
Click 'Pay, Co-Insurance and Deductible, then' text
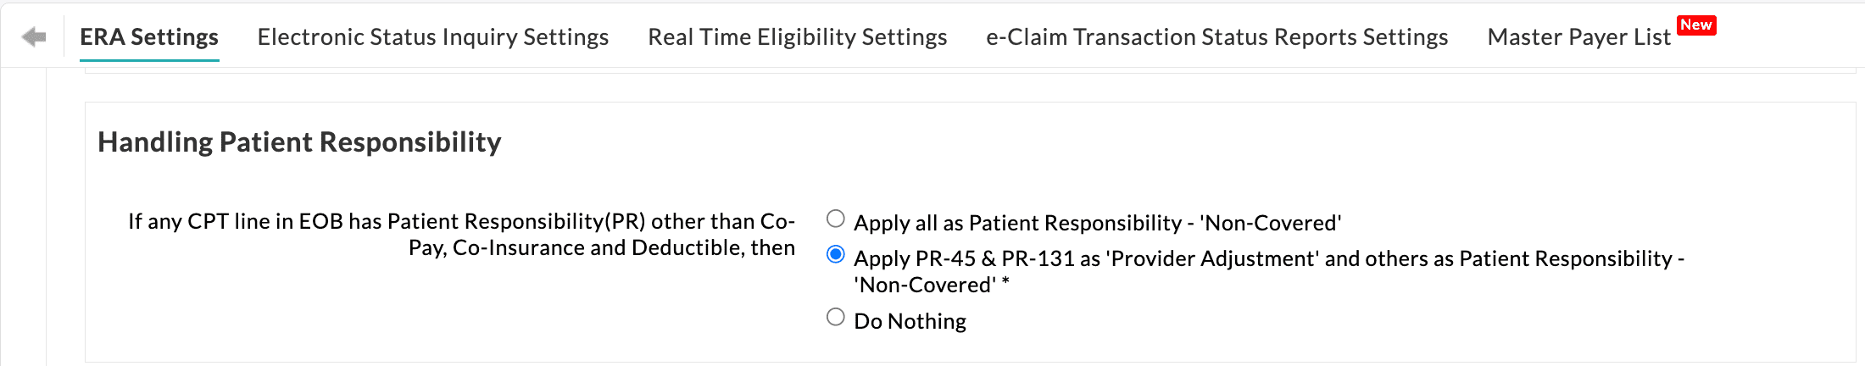click(x=602, y=248)
